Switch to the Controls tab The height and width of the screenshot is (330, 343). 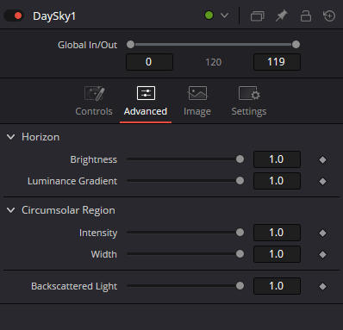pyautogui.click(x=94, y=101)
